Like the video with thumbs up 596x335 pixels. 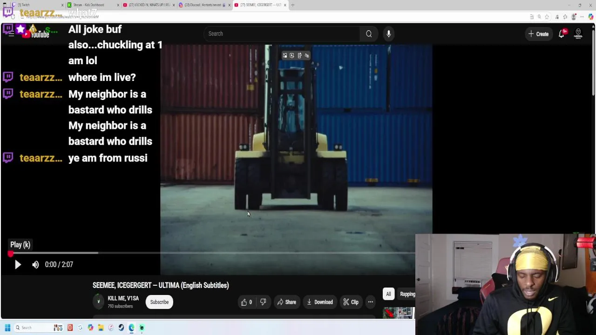tap(246, 302)
